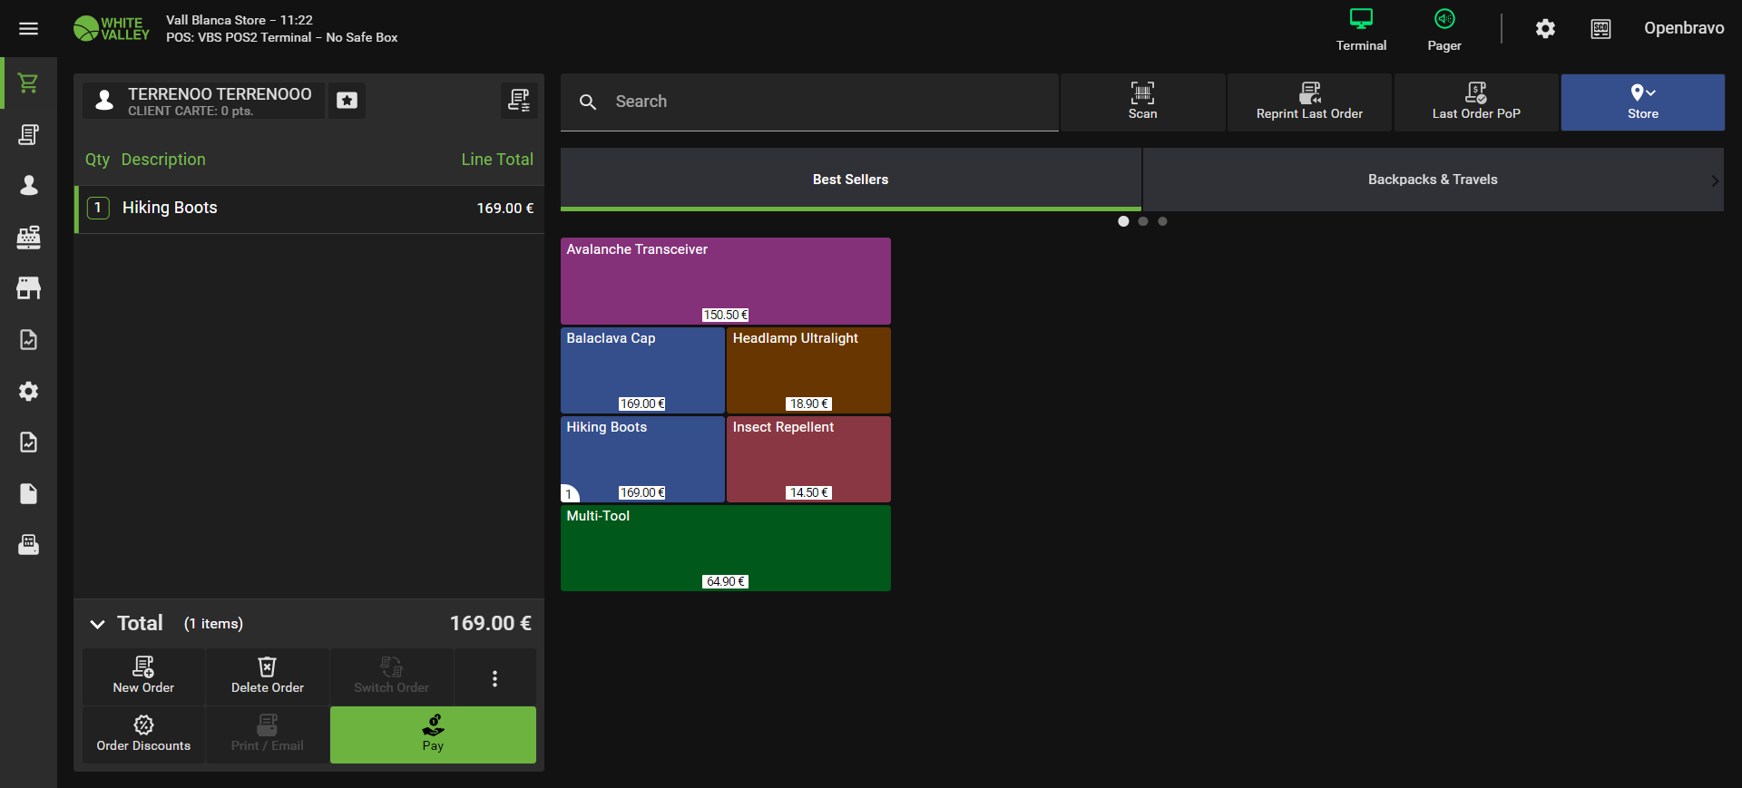This screenshot has width=1742, height=788.
Task: Click the loyalty star icon beside customer
Action: [347, 101]
